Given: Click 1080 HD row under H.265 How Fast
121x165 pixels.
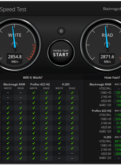Looking at the screenshot, I should 106,145.
